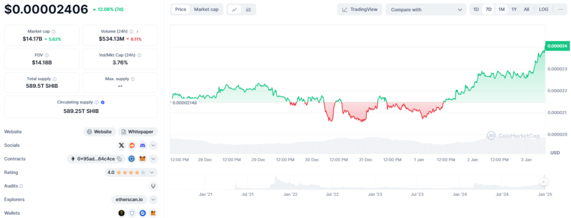Click the blue shield icon in Contracts

pos(132,159)
